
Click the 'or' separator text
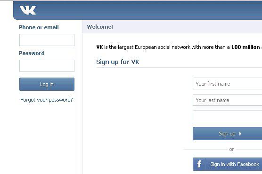pos(231,149)
